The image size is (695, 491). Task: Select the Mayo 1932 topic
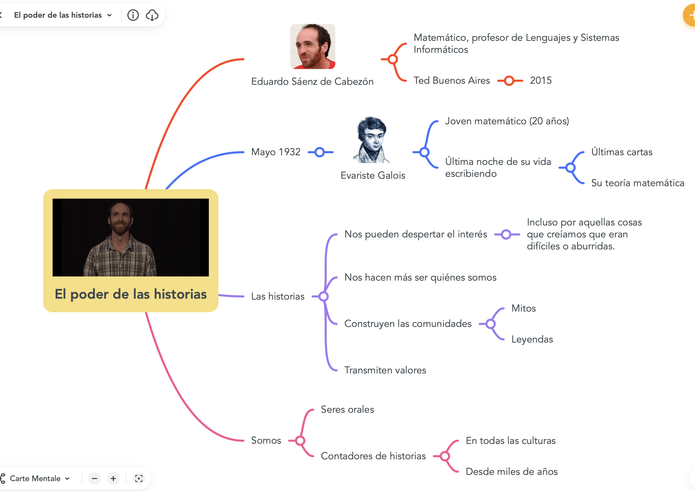pyautogui.click(x=276, y=152)
